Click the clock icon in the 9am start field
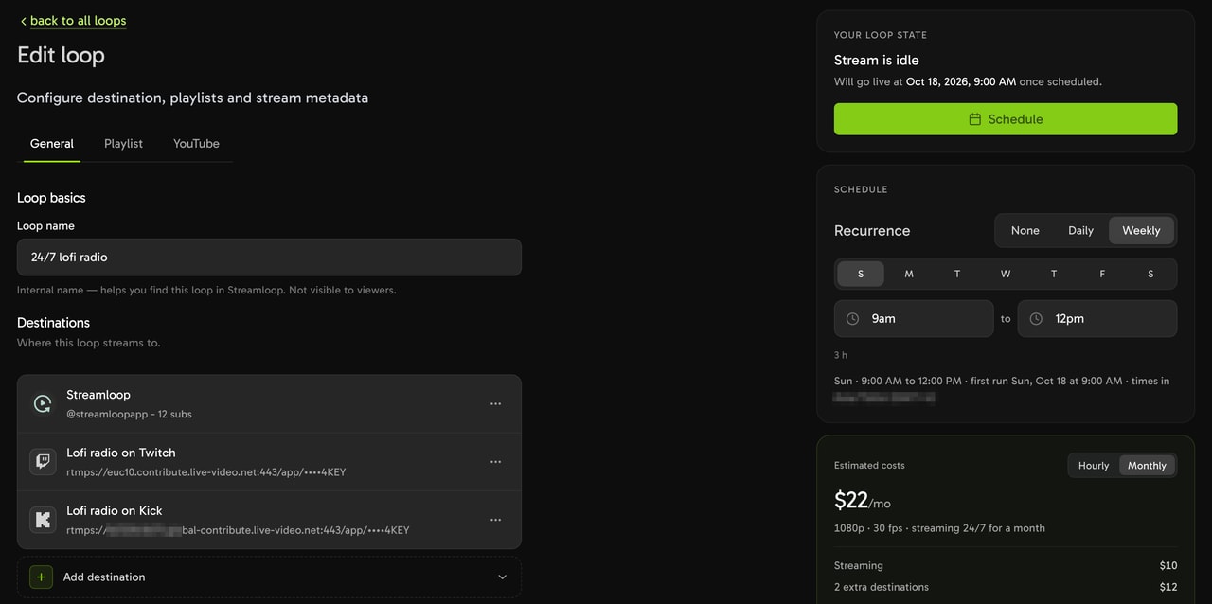Image resolution: width=1212 pixels, height=604 pixels. click(852, 319)
